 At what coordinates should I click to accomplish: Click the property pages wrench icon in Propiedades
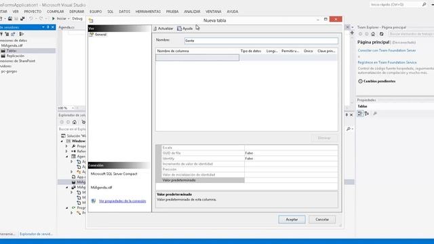pos(375,113)
